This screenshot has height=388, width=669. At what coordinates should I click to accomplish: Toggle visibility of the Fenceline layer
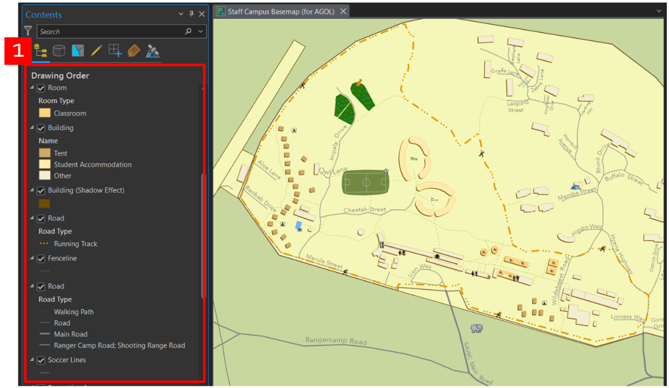click(x=41, y=259)
